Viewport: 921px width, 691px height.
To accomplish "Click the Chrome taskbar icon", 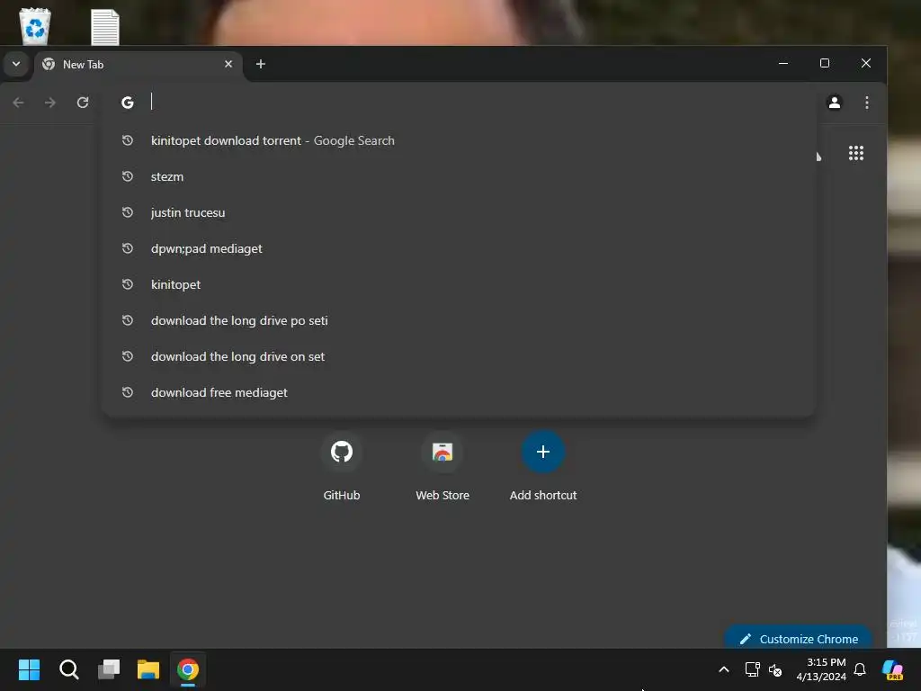I will coord(188,669).
